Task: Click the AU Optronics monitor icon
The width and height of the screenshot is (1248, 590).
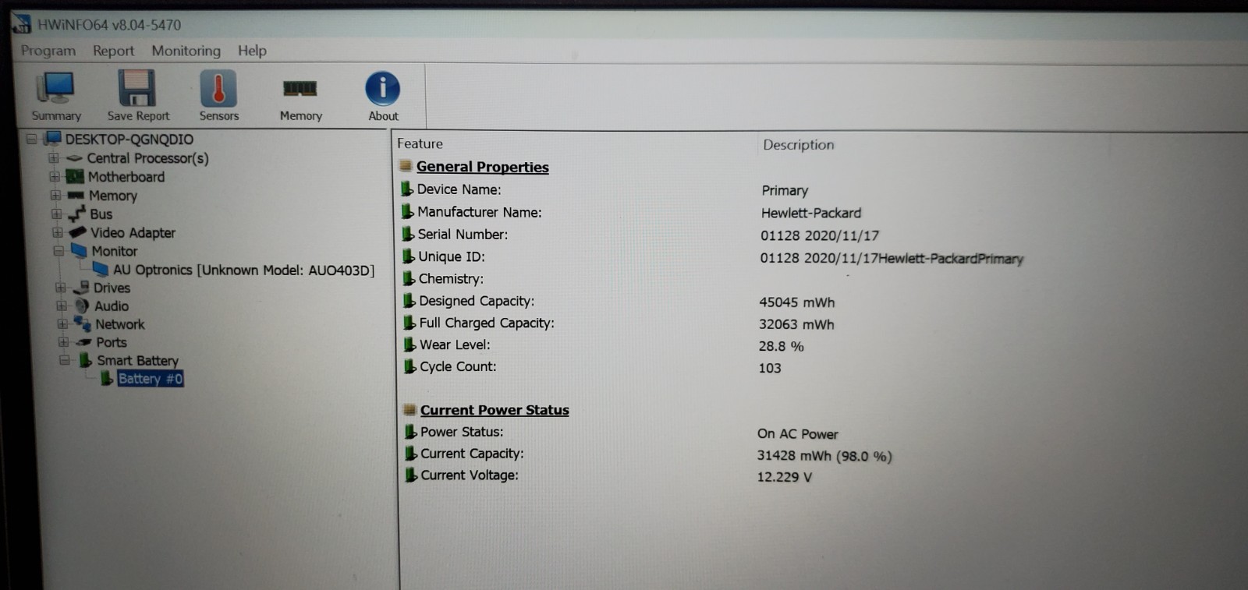Action: click(x=100, y=269)
